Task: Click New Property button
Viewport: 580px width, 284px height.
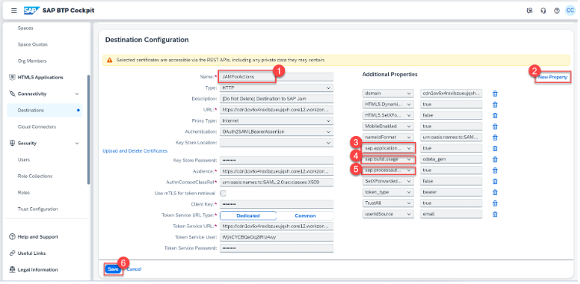Action: click(x=552, y=77)
